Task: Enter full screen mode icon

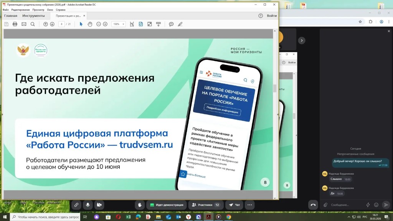Action: pos(150,24)
